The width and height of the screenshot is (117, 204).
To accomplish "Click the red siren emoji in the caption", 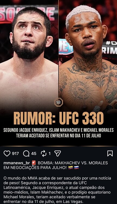I will (34, 163).
